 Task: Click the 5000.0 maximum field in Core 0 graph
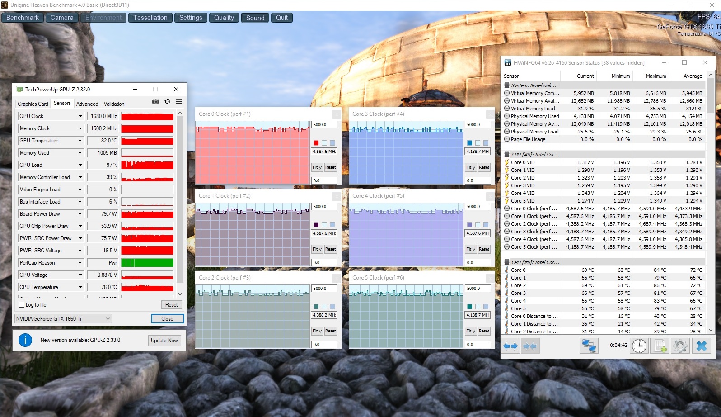coord(324,125)
